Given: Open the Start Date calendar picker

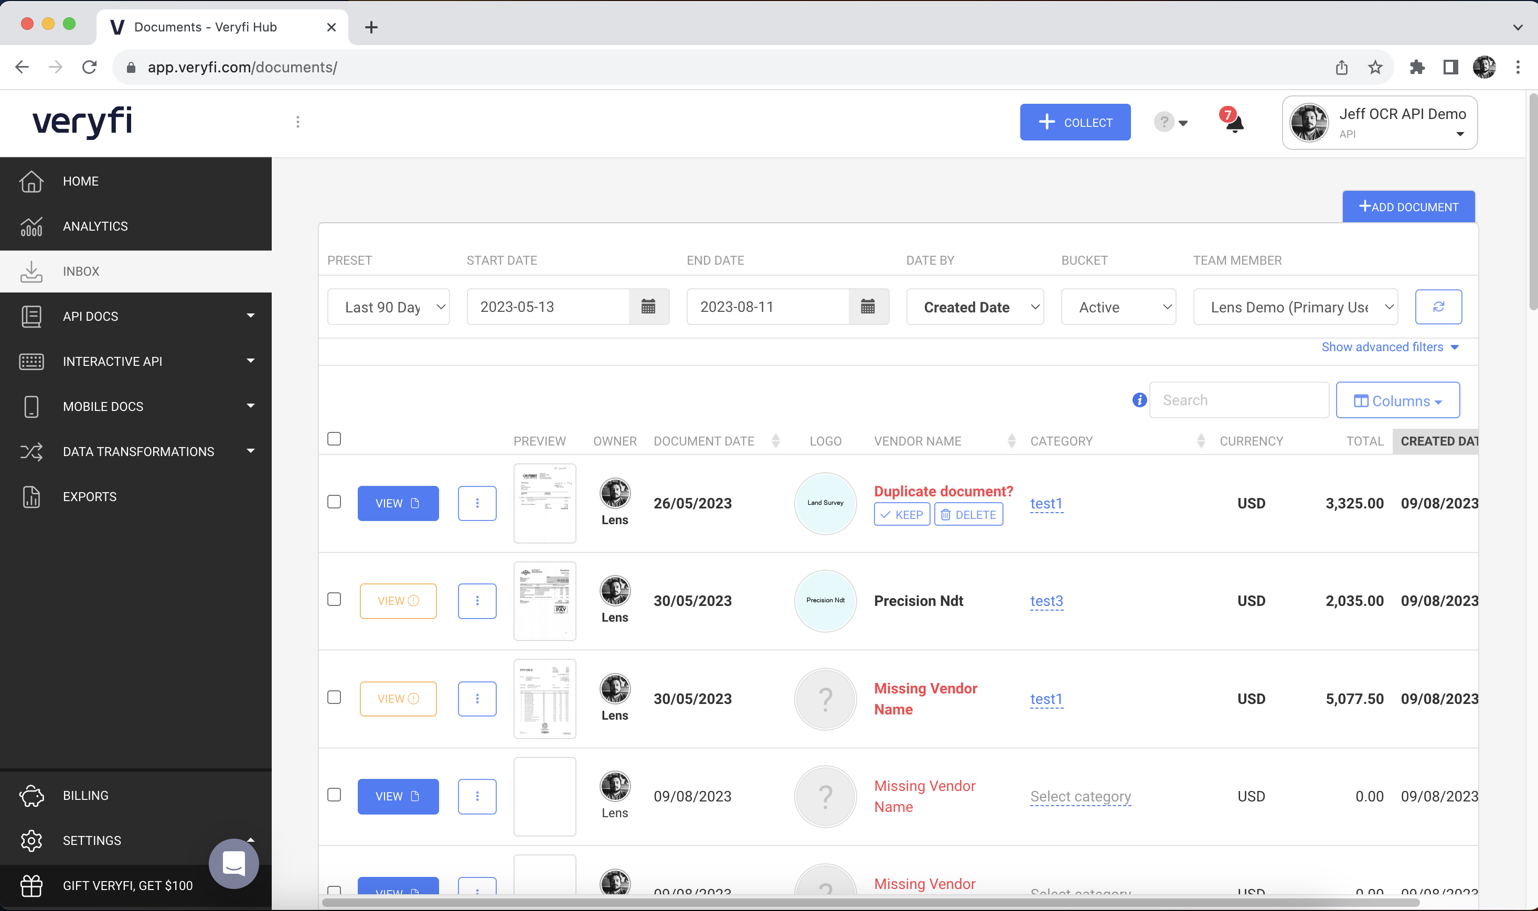Looking at the screenshot, I should click(x=648, y=307).
